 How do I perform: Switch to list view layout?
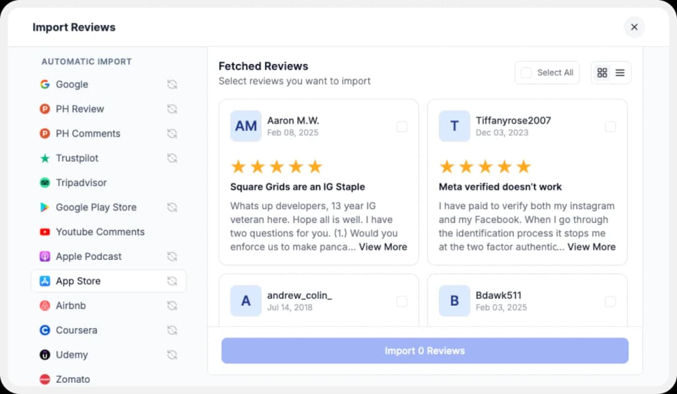click(x=621, y=72)
